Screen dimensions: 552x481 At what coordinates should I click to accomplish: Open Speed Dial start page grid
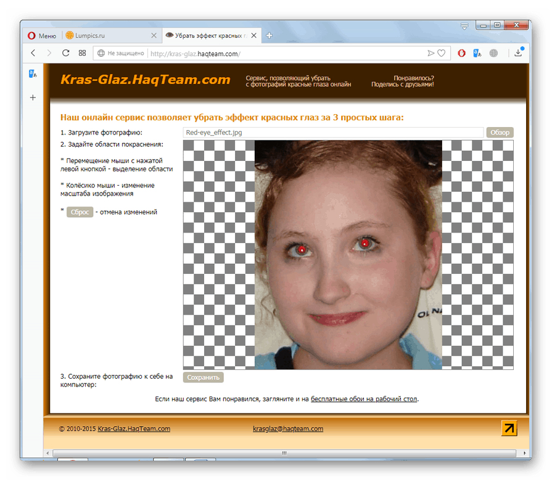coord(83,53)
